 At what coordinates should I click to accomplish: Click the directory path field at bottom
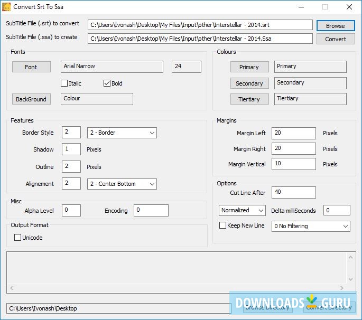pos(119,308)
